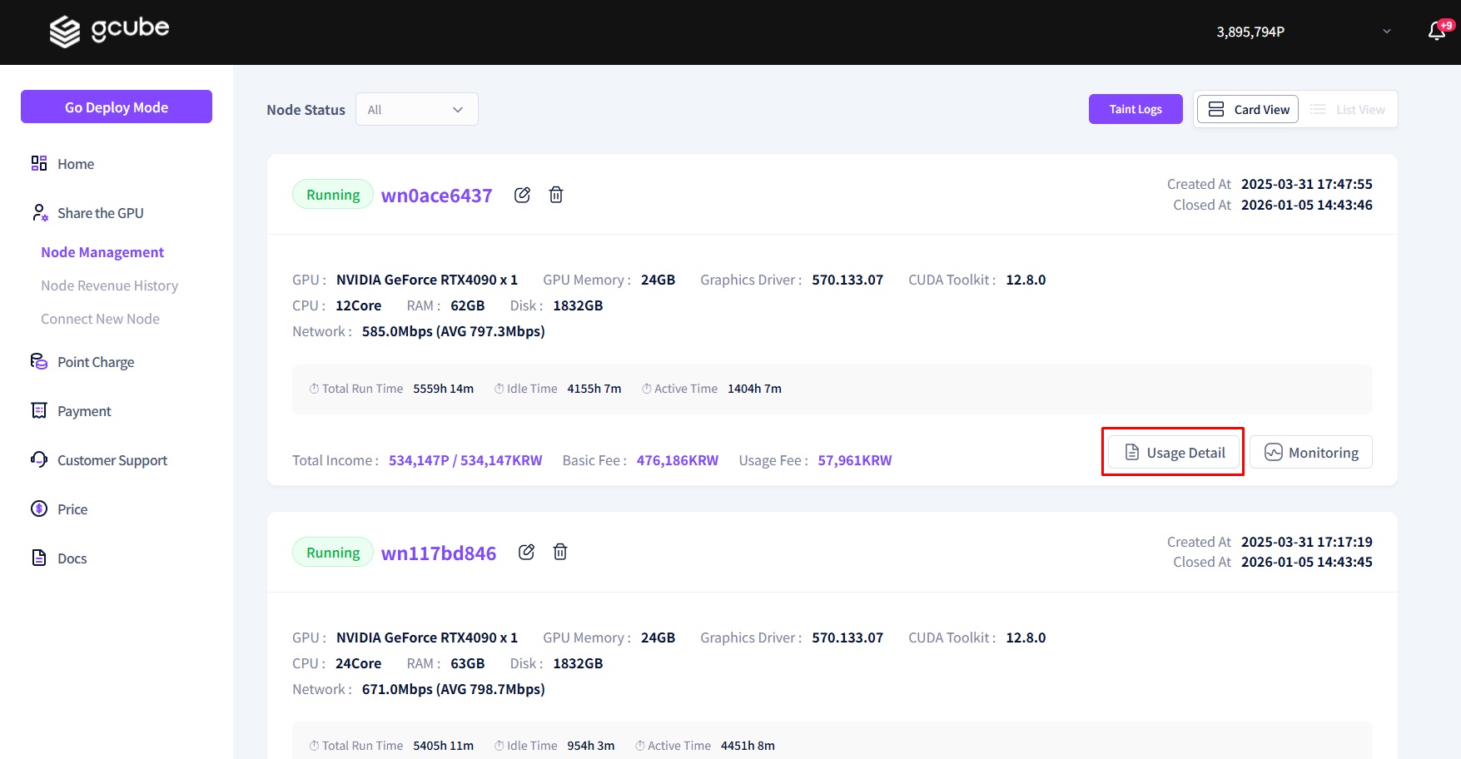
Task: Switch to List View
Action: [1348, 109]
